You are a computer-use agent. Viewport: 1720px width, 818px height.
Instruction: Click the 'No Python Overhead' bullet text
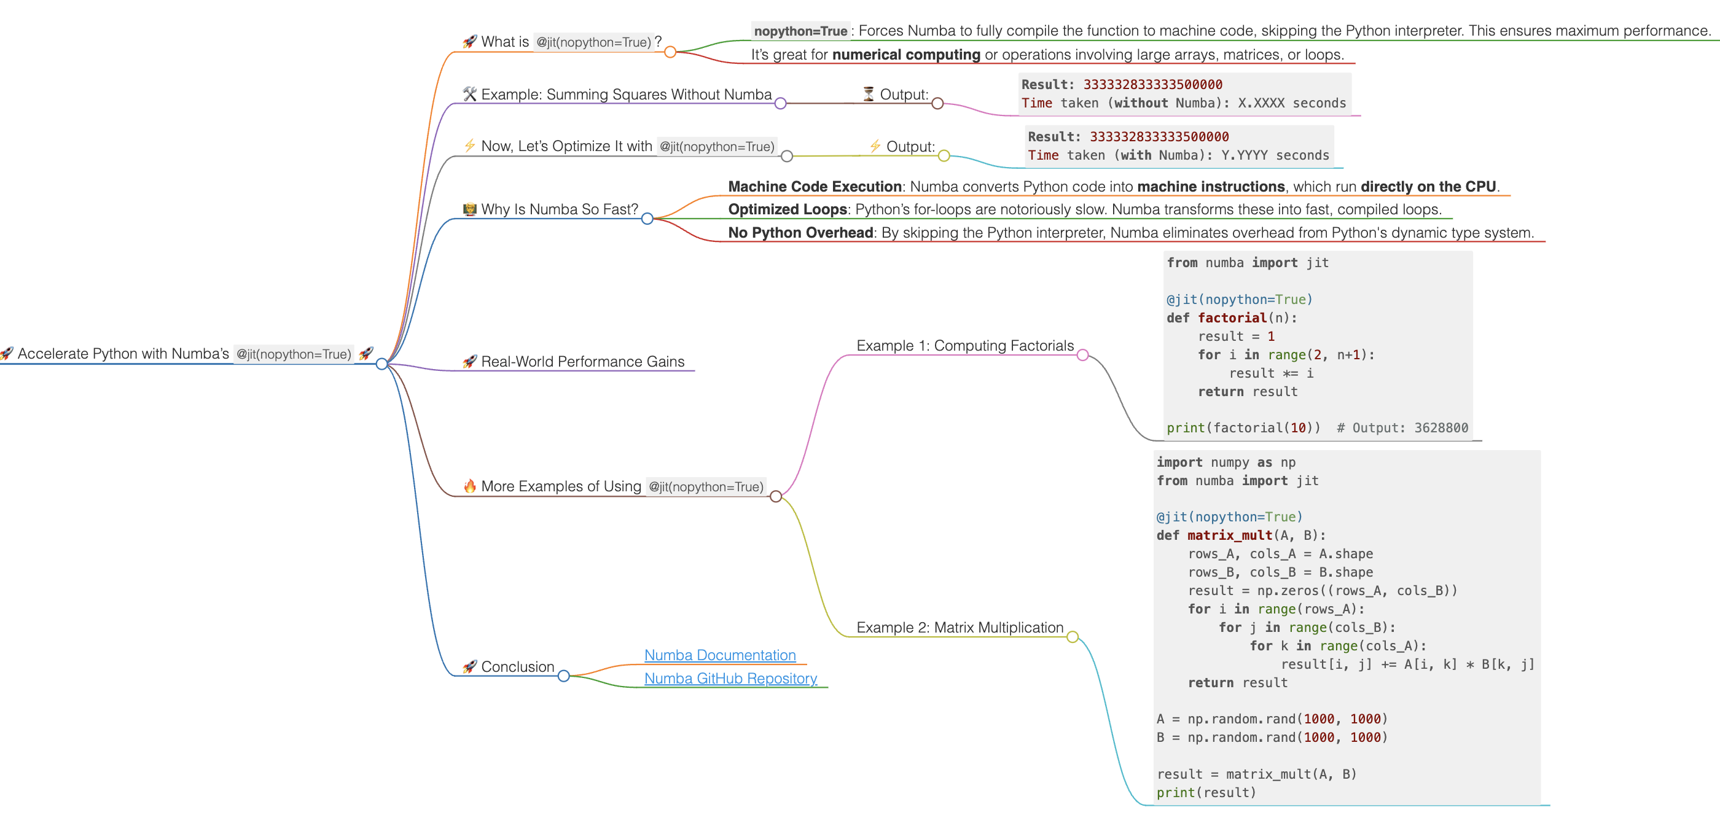(x=1130, y=232)
